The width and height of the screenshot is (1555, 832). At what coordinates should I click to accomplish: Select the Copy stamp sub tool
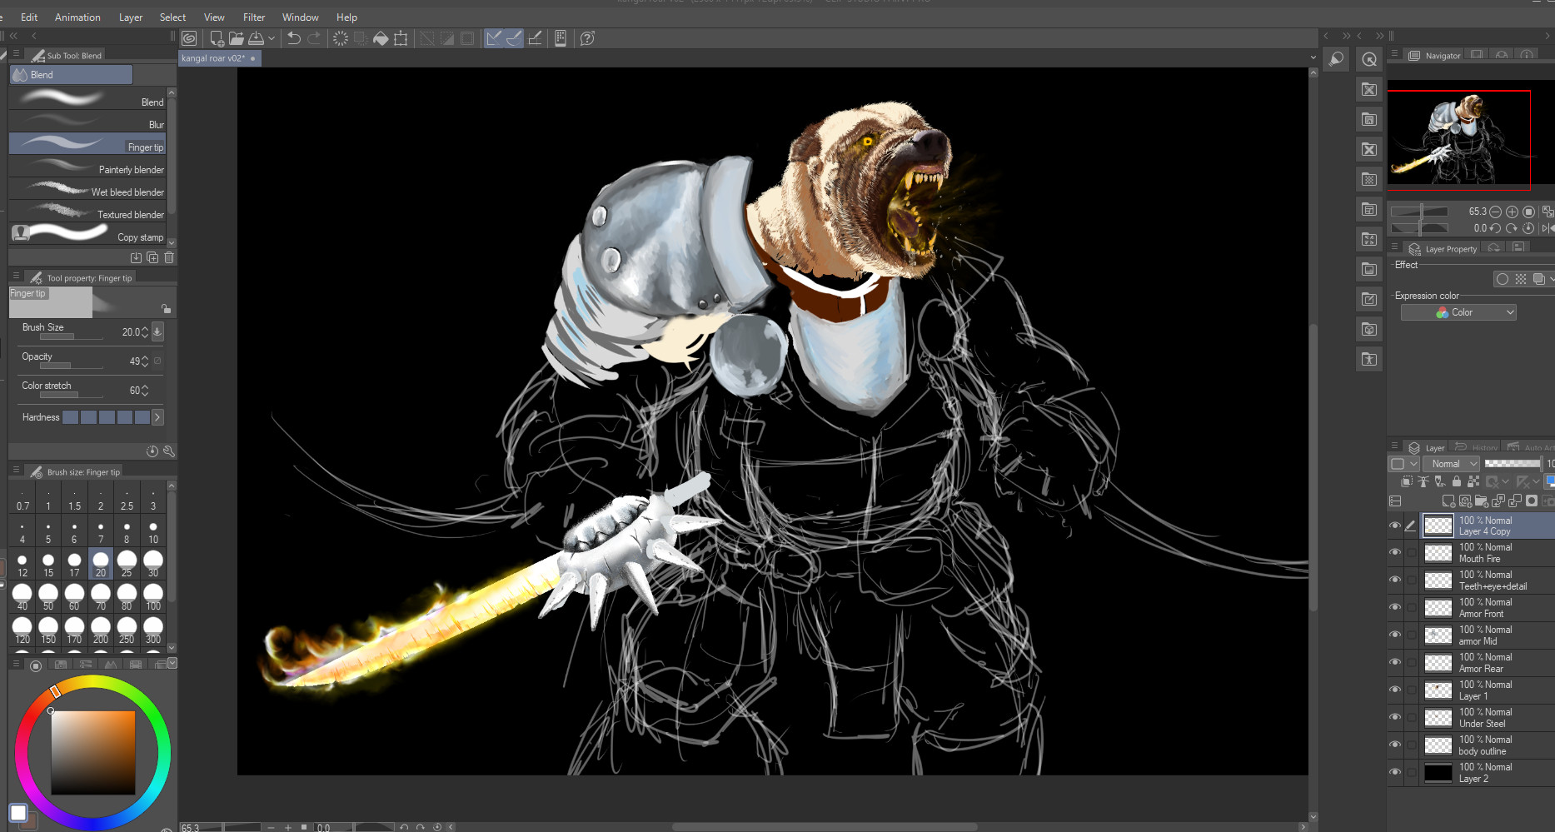pos(87,234)
